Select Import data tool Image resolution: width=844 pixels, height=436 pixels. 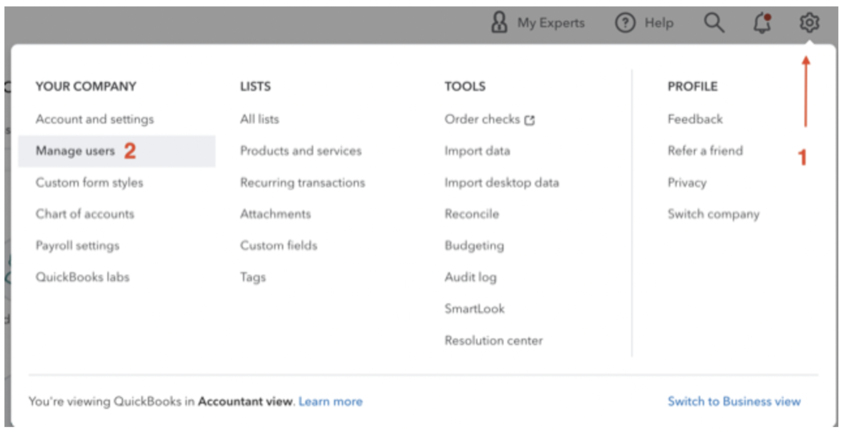click(477, 151)
